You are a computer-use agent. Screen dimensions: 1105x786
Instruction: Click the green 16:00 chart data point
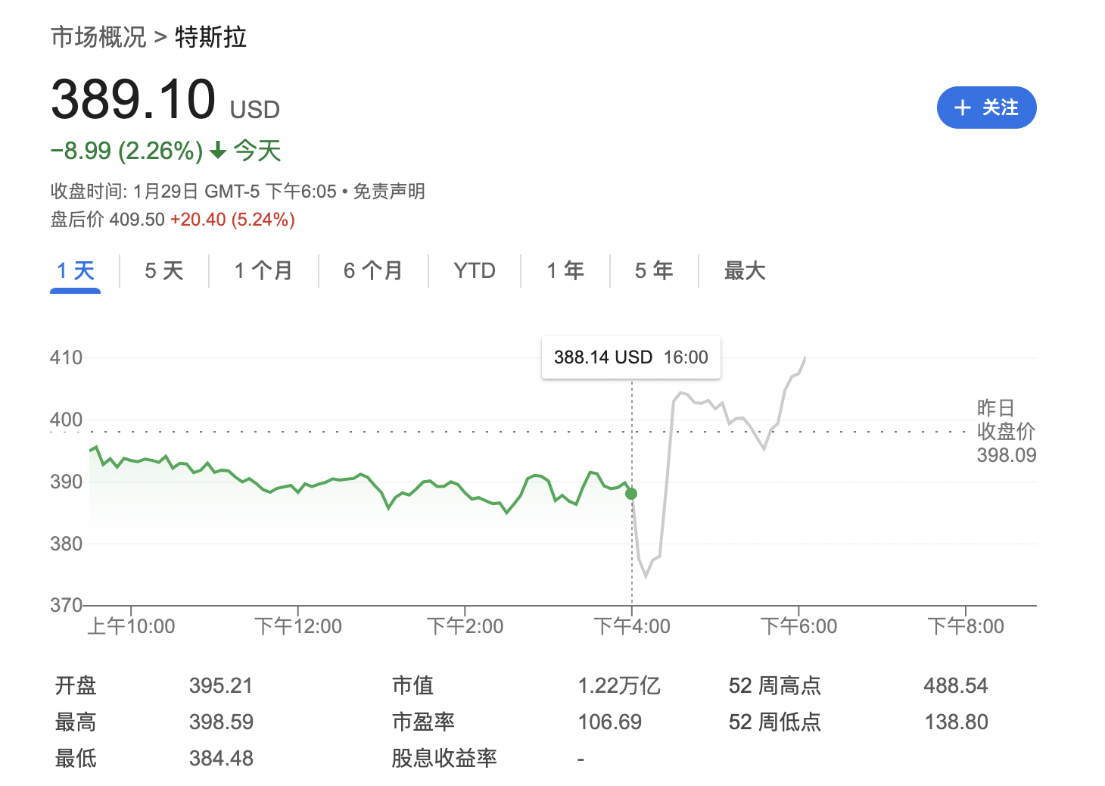631,494
